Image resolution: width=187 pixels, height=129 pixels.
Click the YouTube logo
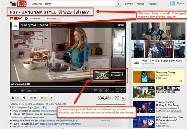[x=18, y=3]
